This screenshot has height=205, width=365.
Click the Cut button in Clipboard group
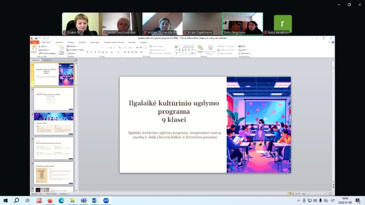point(43,47)
